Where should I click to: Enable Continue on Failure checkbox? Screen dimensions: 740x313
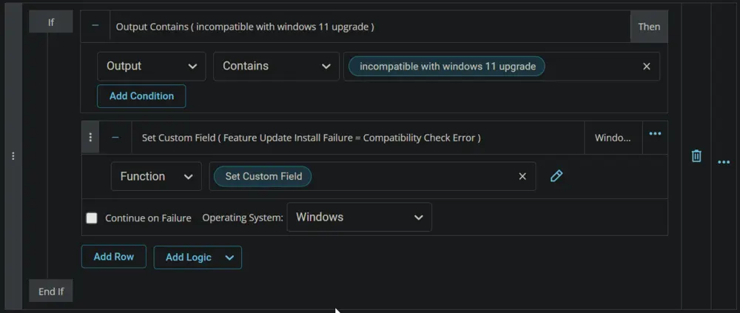[x=92, y=218]
